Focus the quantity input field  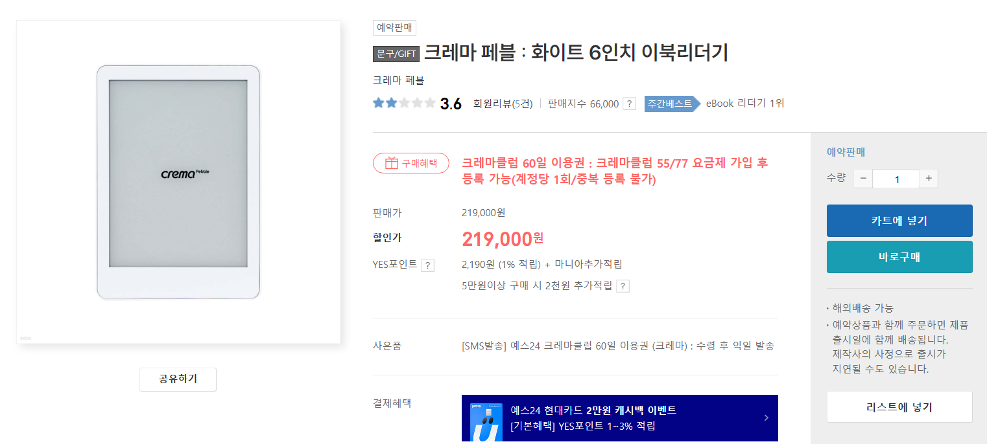pos(896,179)
